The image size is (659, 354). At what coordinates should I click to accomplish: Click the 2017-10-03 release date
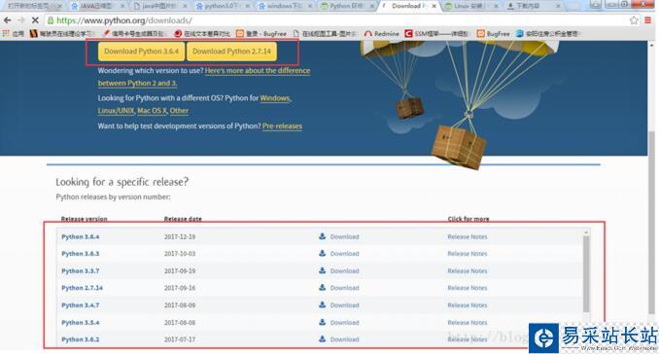[180, 254]
